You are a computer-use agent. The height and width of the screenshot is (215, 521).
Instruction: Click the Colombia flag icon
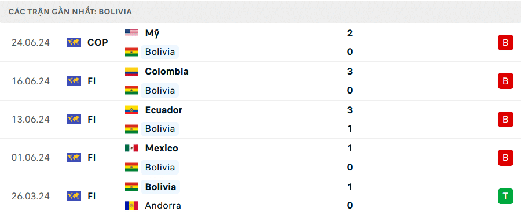click(131, 72)
